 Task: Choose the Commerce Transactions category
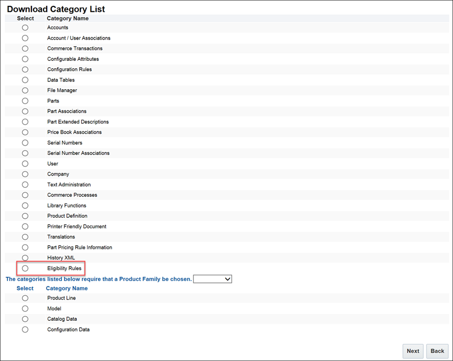pyautogui.click(x=25, y=49)
